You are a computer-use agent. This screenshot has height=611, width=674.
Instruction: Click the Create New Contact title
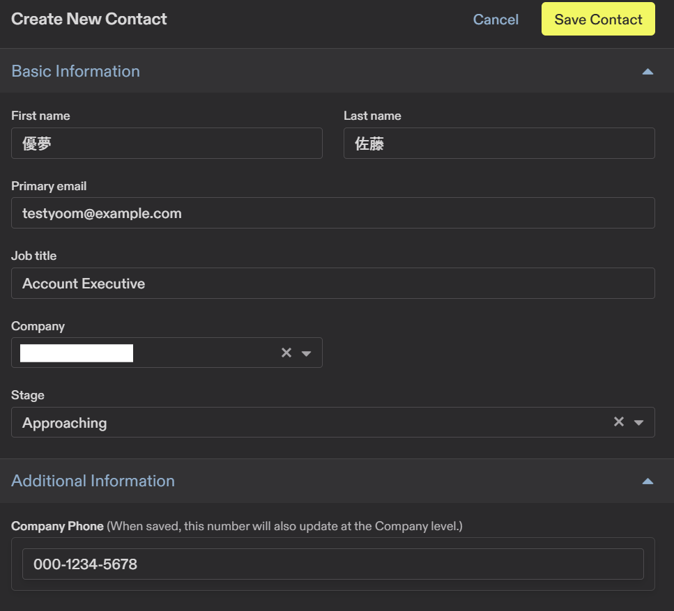tap(89, 19)
